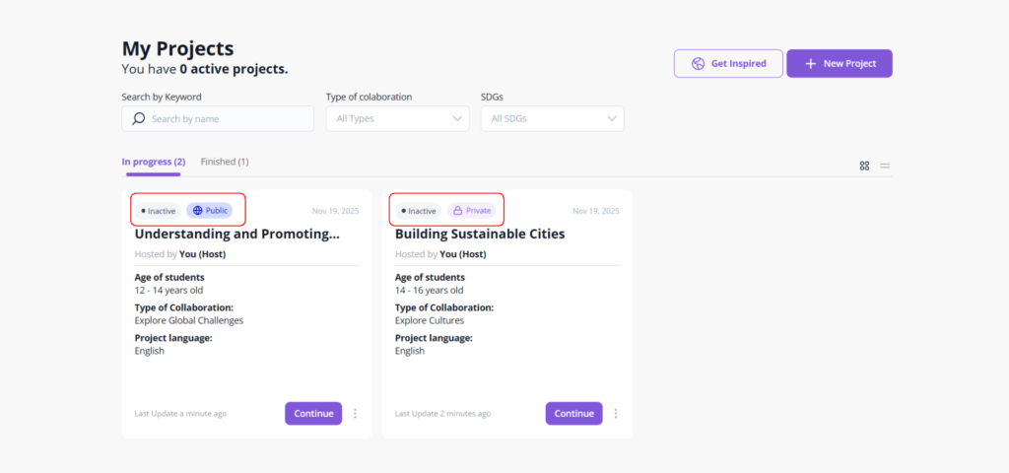Switch to list view icon
This screenshot has height=473, width=1009.
point(885,166)
